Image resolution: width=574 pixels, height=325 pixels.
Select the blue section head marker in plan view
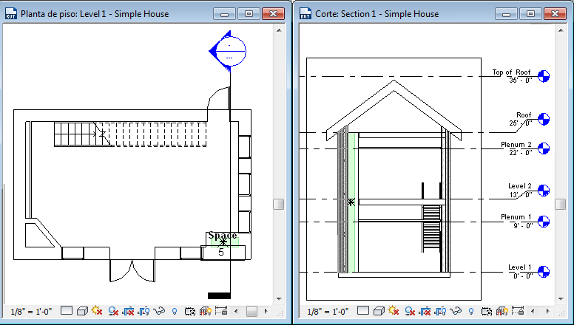coord(228,51)
